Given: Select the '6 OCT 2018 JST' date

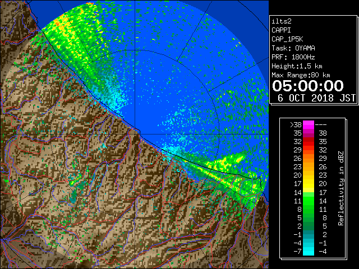Looking at the screenshot, I should 316,98.
